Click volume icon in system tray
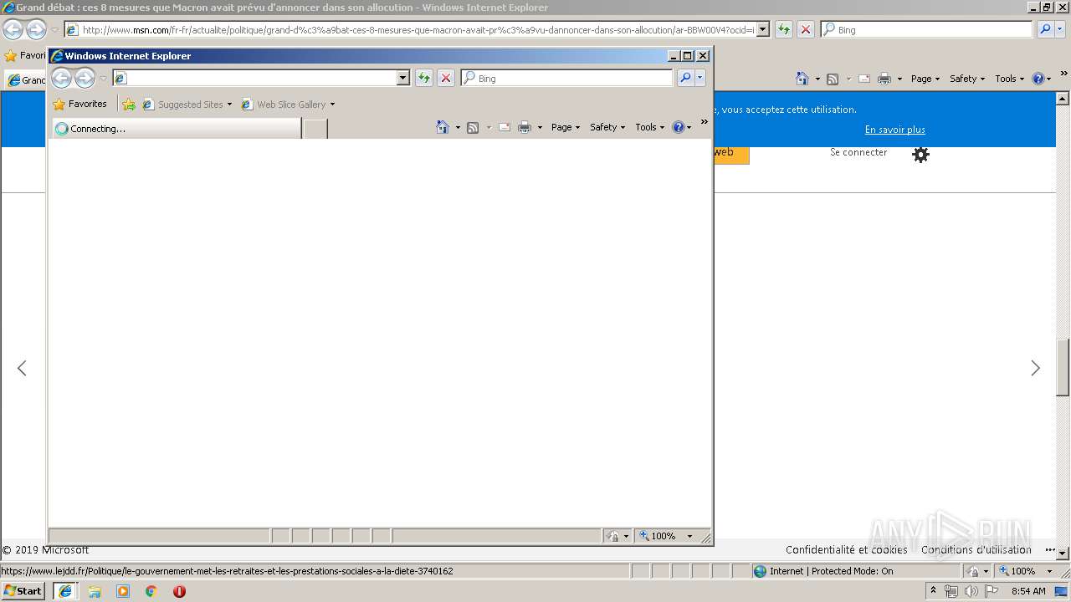 (971, 591)
